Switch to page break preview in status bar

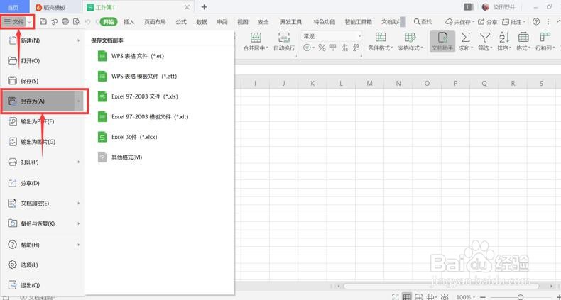tap(418, 296)
